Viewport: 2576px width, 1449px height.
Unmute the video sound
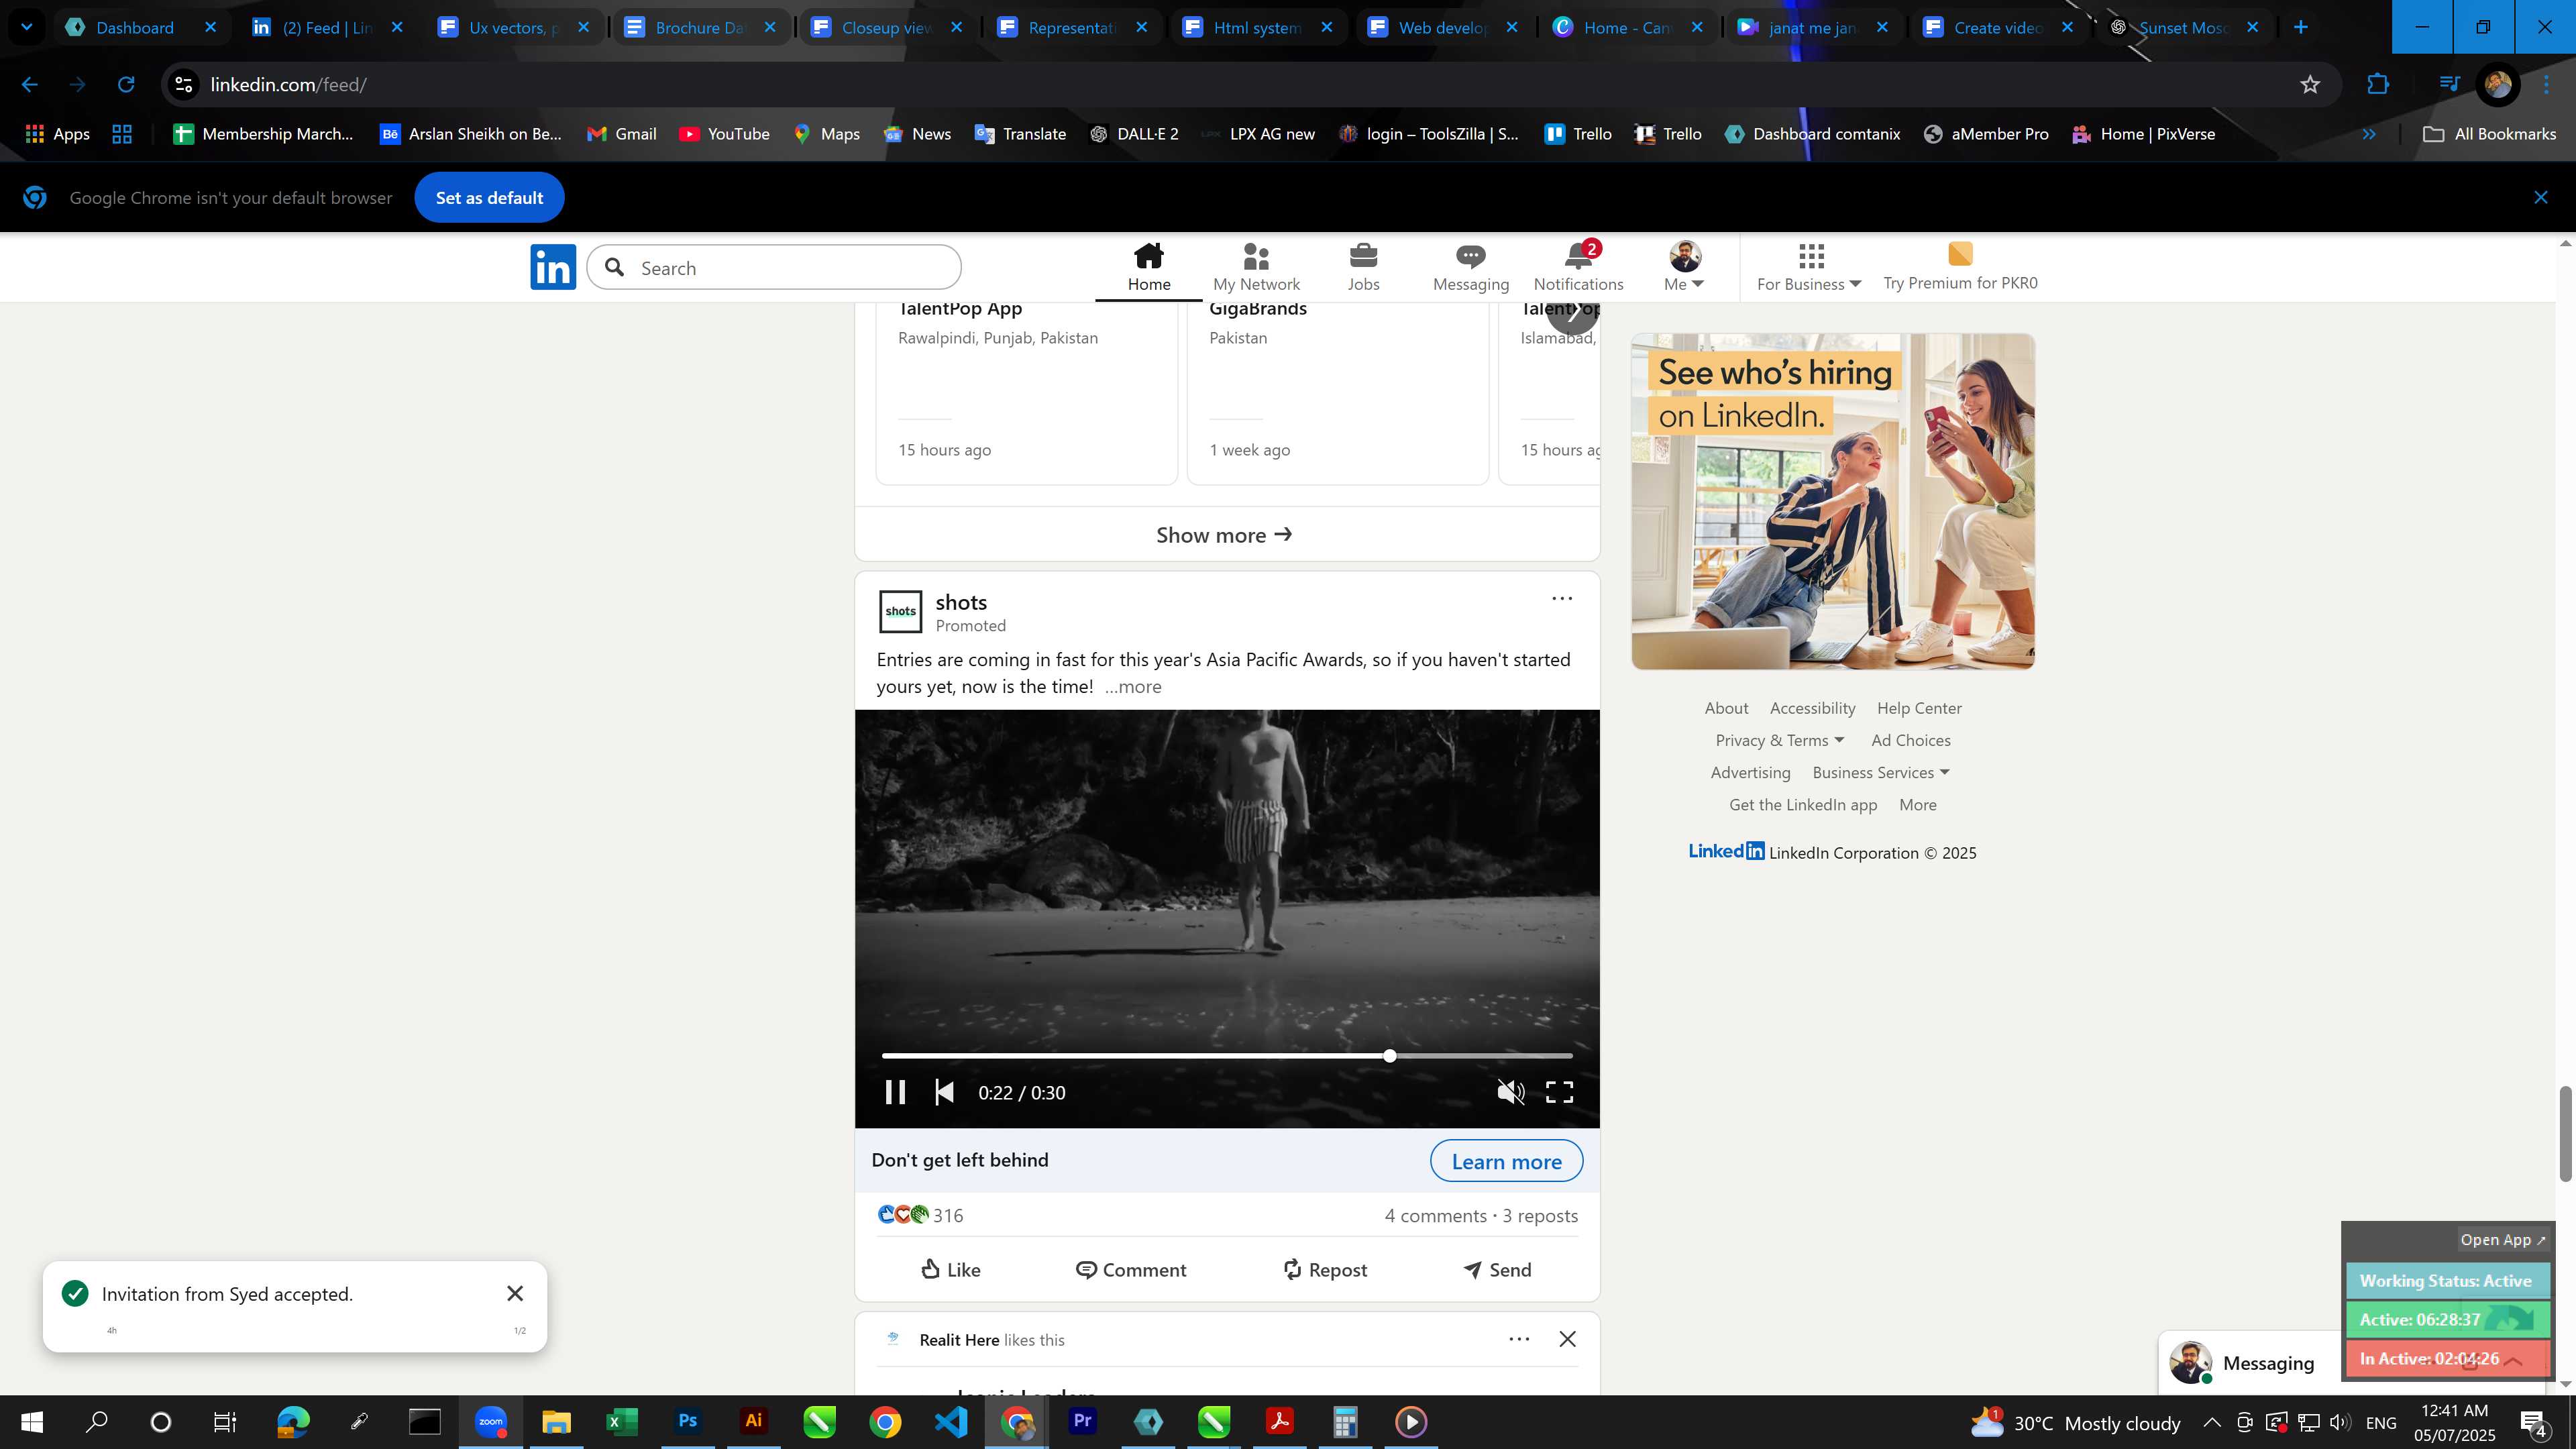(1510, 1092)
